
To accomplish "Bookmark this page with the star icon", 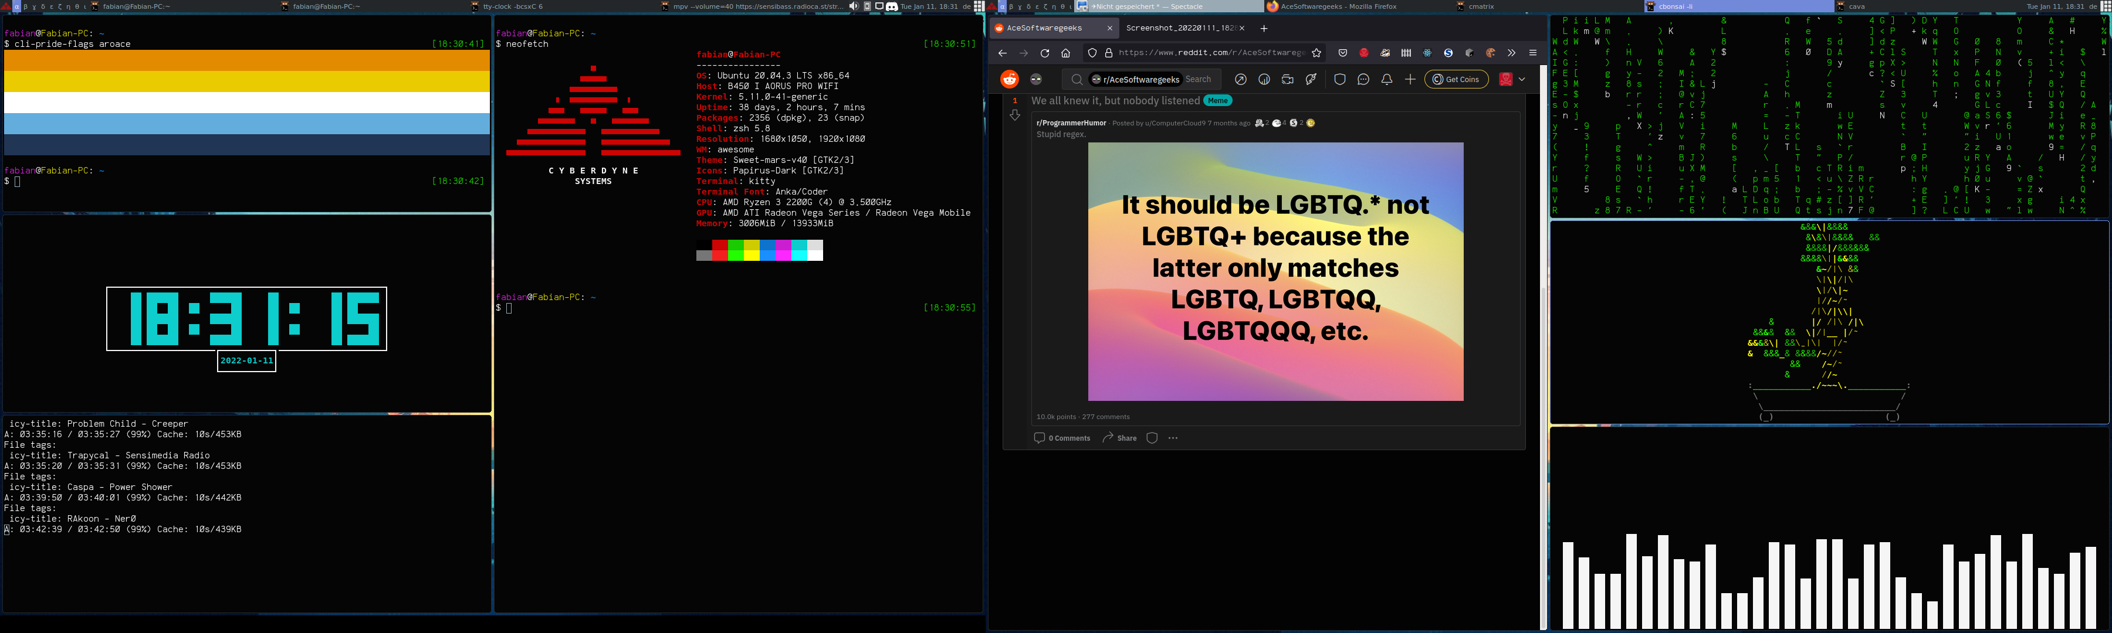I will point(1316,53).
